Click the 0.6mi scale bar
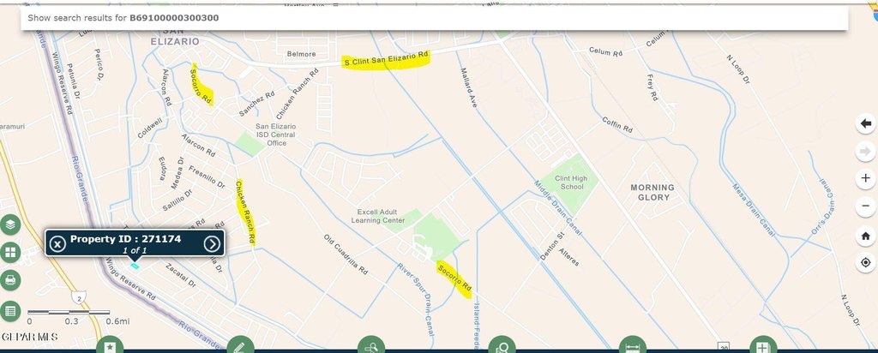The image size is (878, 353). click(69, 312)
